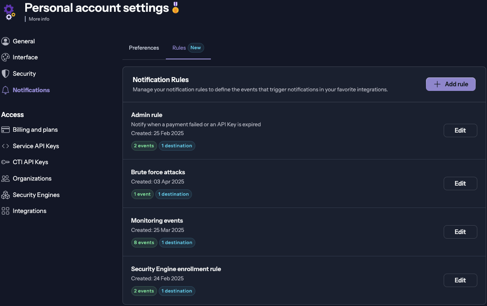
Task: Switch to the Preferences tab
Action: click(144, 48)
